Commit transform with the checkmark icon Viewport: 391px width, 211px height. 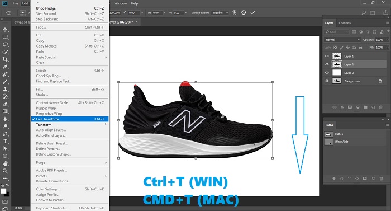[x=252, y=12]
